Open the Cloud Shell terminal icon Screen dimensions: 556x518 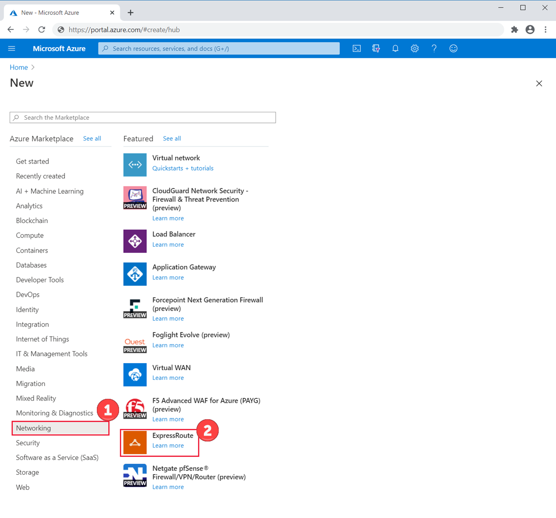pos(356,48)
